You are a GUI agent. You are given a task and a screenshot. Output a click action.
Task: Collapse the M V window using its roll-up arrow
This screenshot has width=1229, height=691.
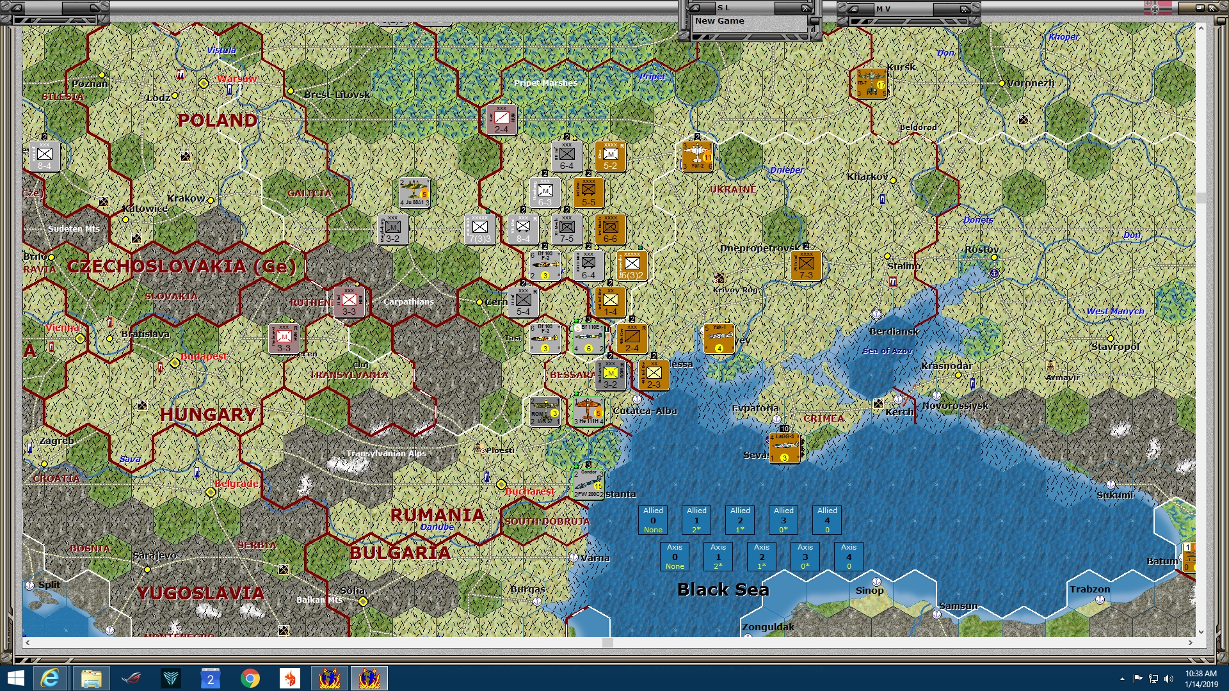[x=853, y=10]
